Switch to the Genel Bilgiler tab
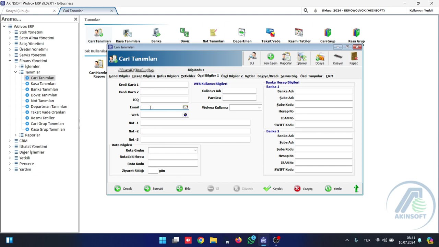Screen dimensions: 439x247 click(119, 76)
